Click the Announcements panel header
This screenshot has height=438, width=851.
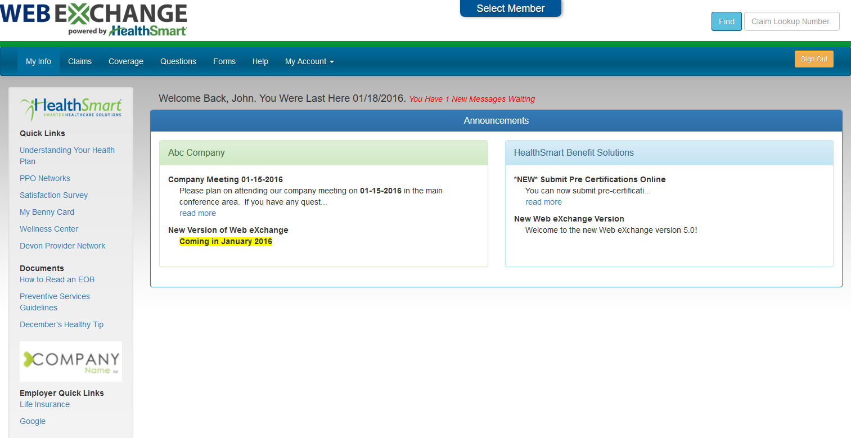496,121
